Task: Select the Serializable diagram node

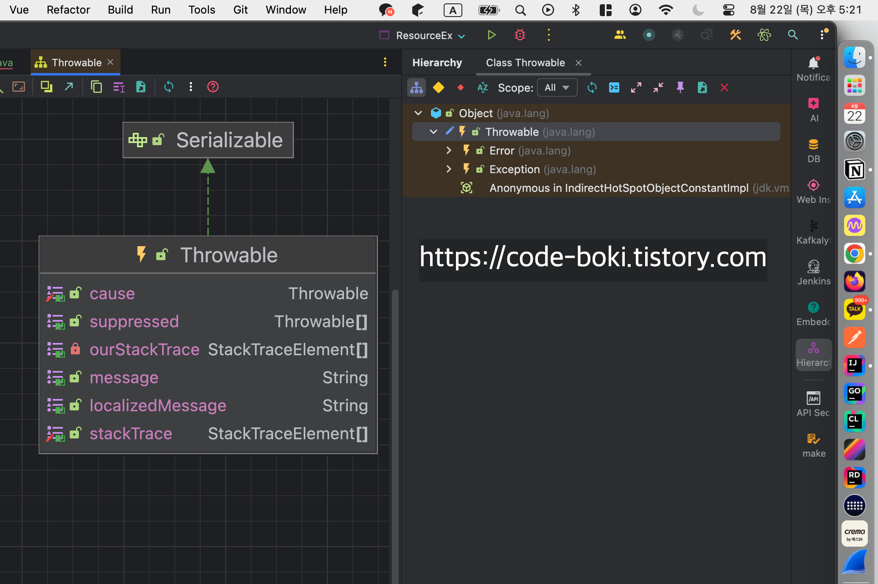Action: (208, 140)
